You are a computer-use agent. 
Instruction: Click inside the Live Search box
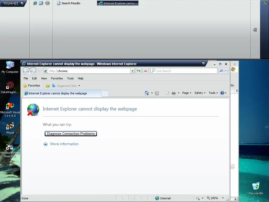[x=184, y=71]
